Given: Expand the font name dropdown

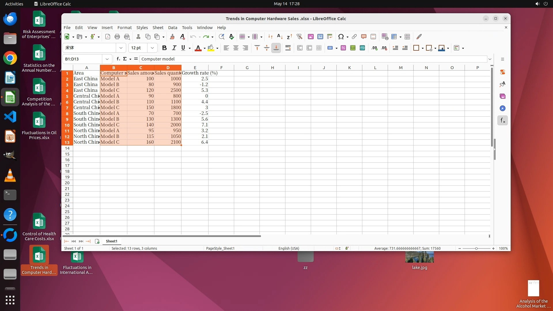Looking at the screenshot, I should (121, 48).
